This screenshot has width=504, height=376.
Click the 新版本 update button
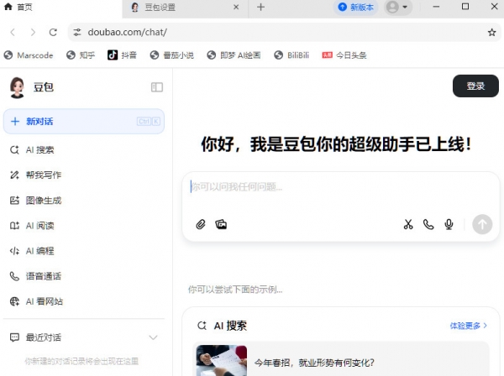pyautogui.click(x=356, y=7)
